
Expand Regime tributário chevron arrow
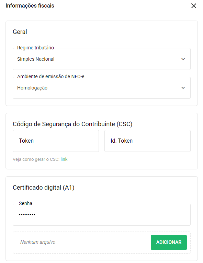pos(183,59)
